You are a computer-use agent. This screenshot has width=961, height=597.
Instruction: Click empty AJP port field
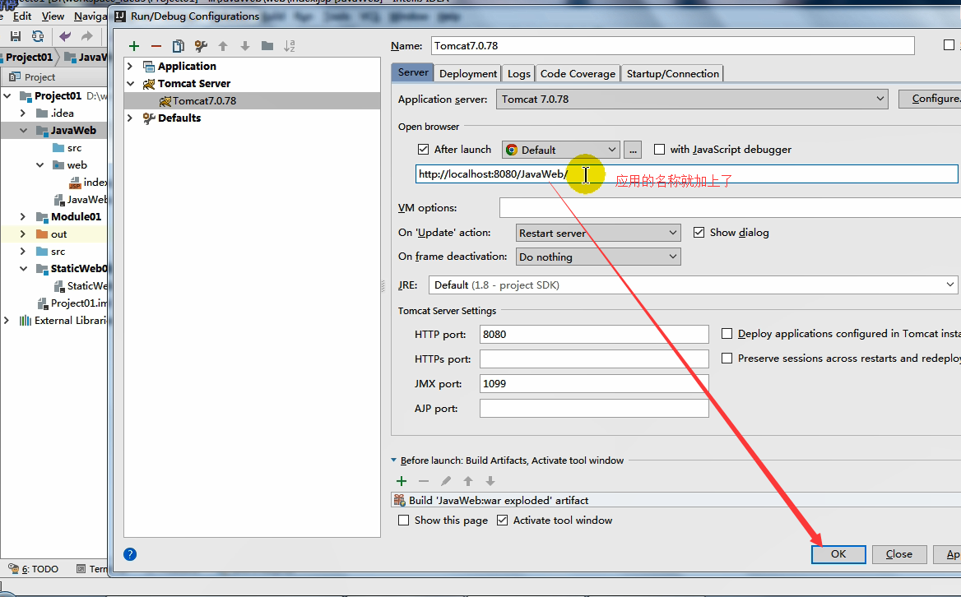(x=594, y=409)
